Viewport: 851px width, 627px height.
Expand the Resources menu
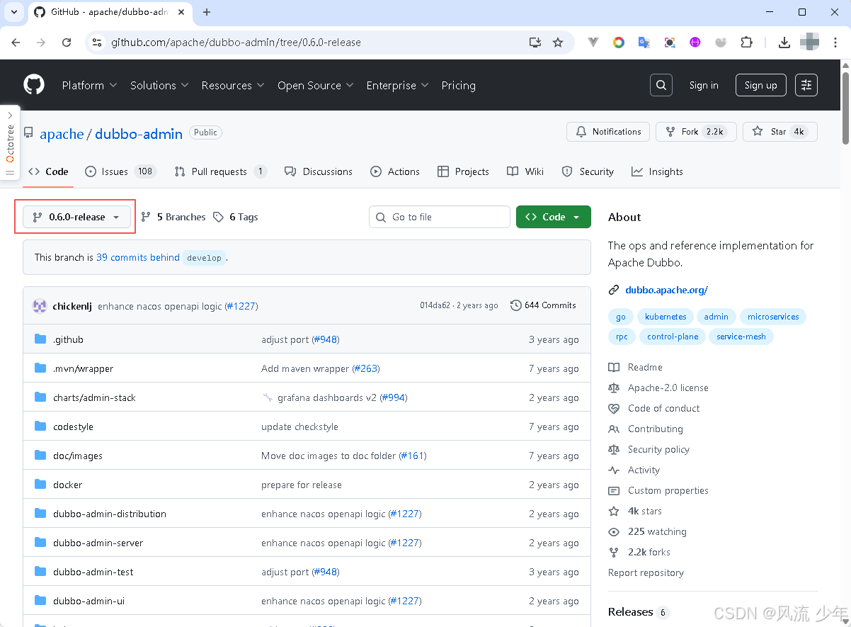tap(233, 85)
